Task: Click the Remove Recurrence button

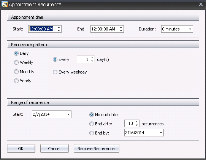Action: (97, 149)
